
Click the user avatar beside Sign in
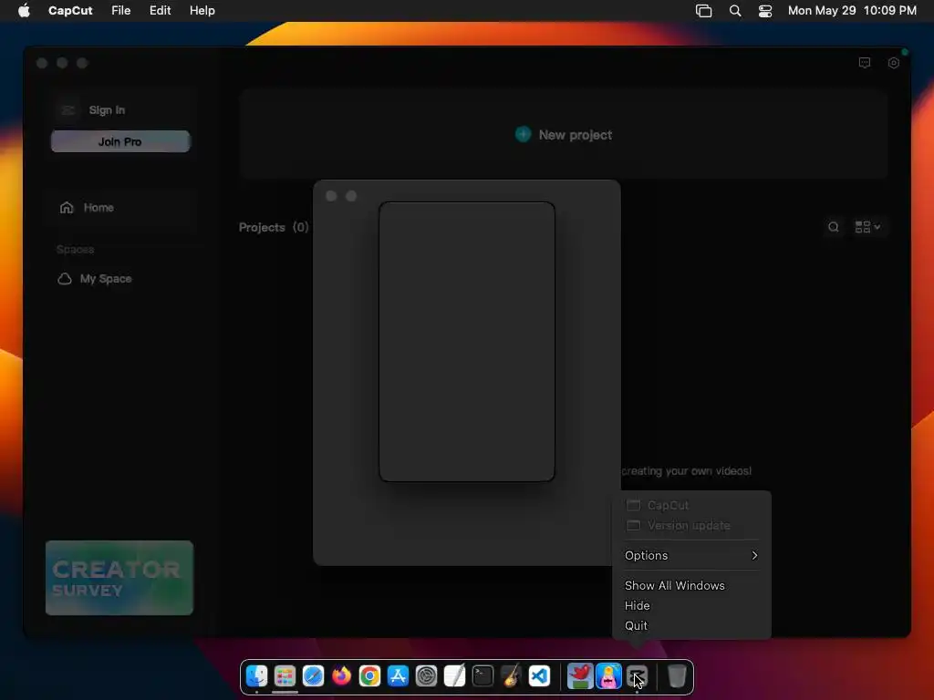tap(67, 110)
